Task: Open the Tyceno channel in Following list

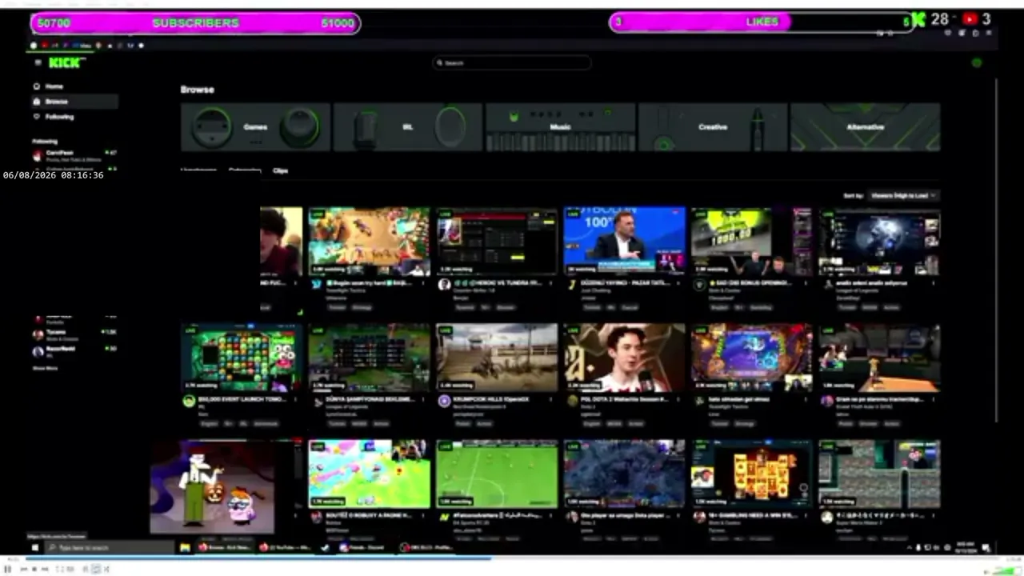Action: point(75,334)
